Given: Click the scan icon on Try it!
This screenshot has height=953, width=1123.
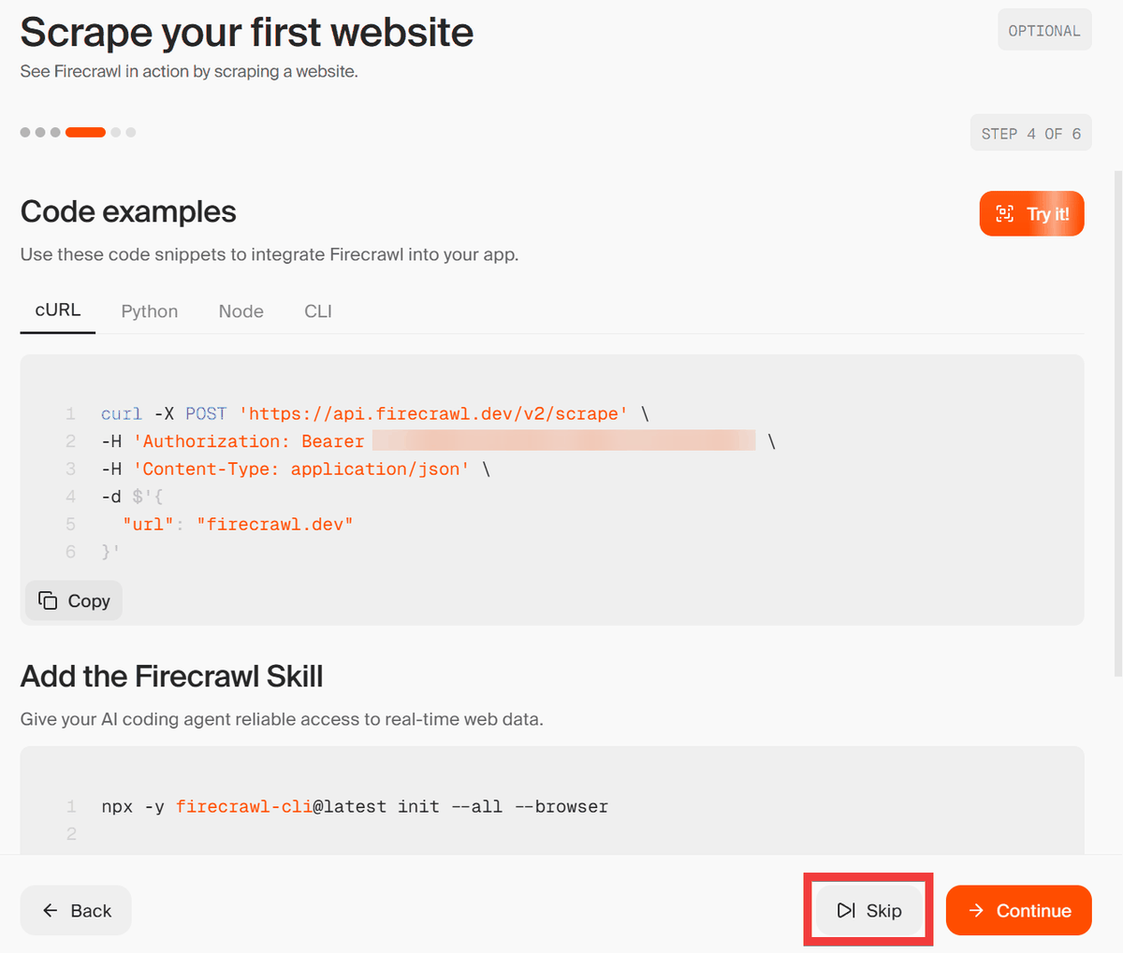Looking at the screenshot, I should (x=1005, y=214).
